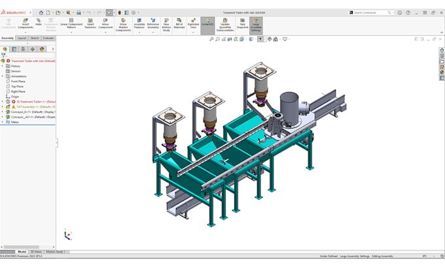445x267 pixels.
Task: Click Zoom to Fit magnifier in view toolbar
Action: pyautogui.click(x=211, y=39)
